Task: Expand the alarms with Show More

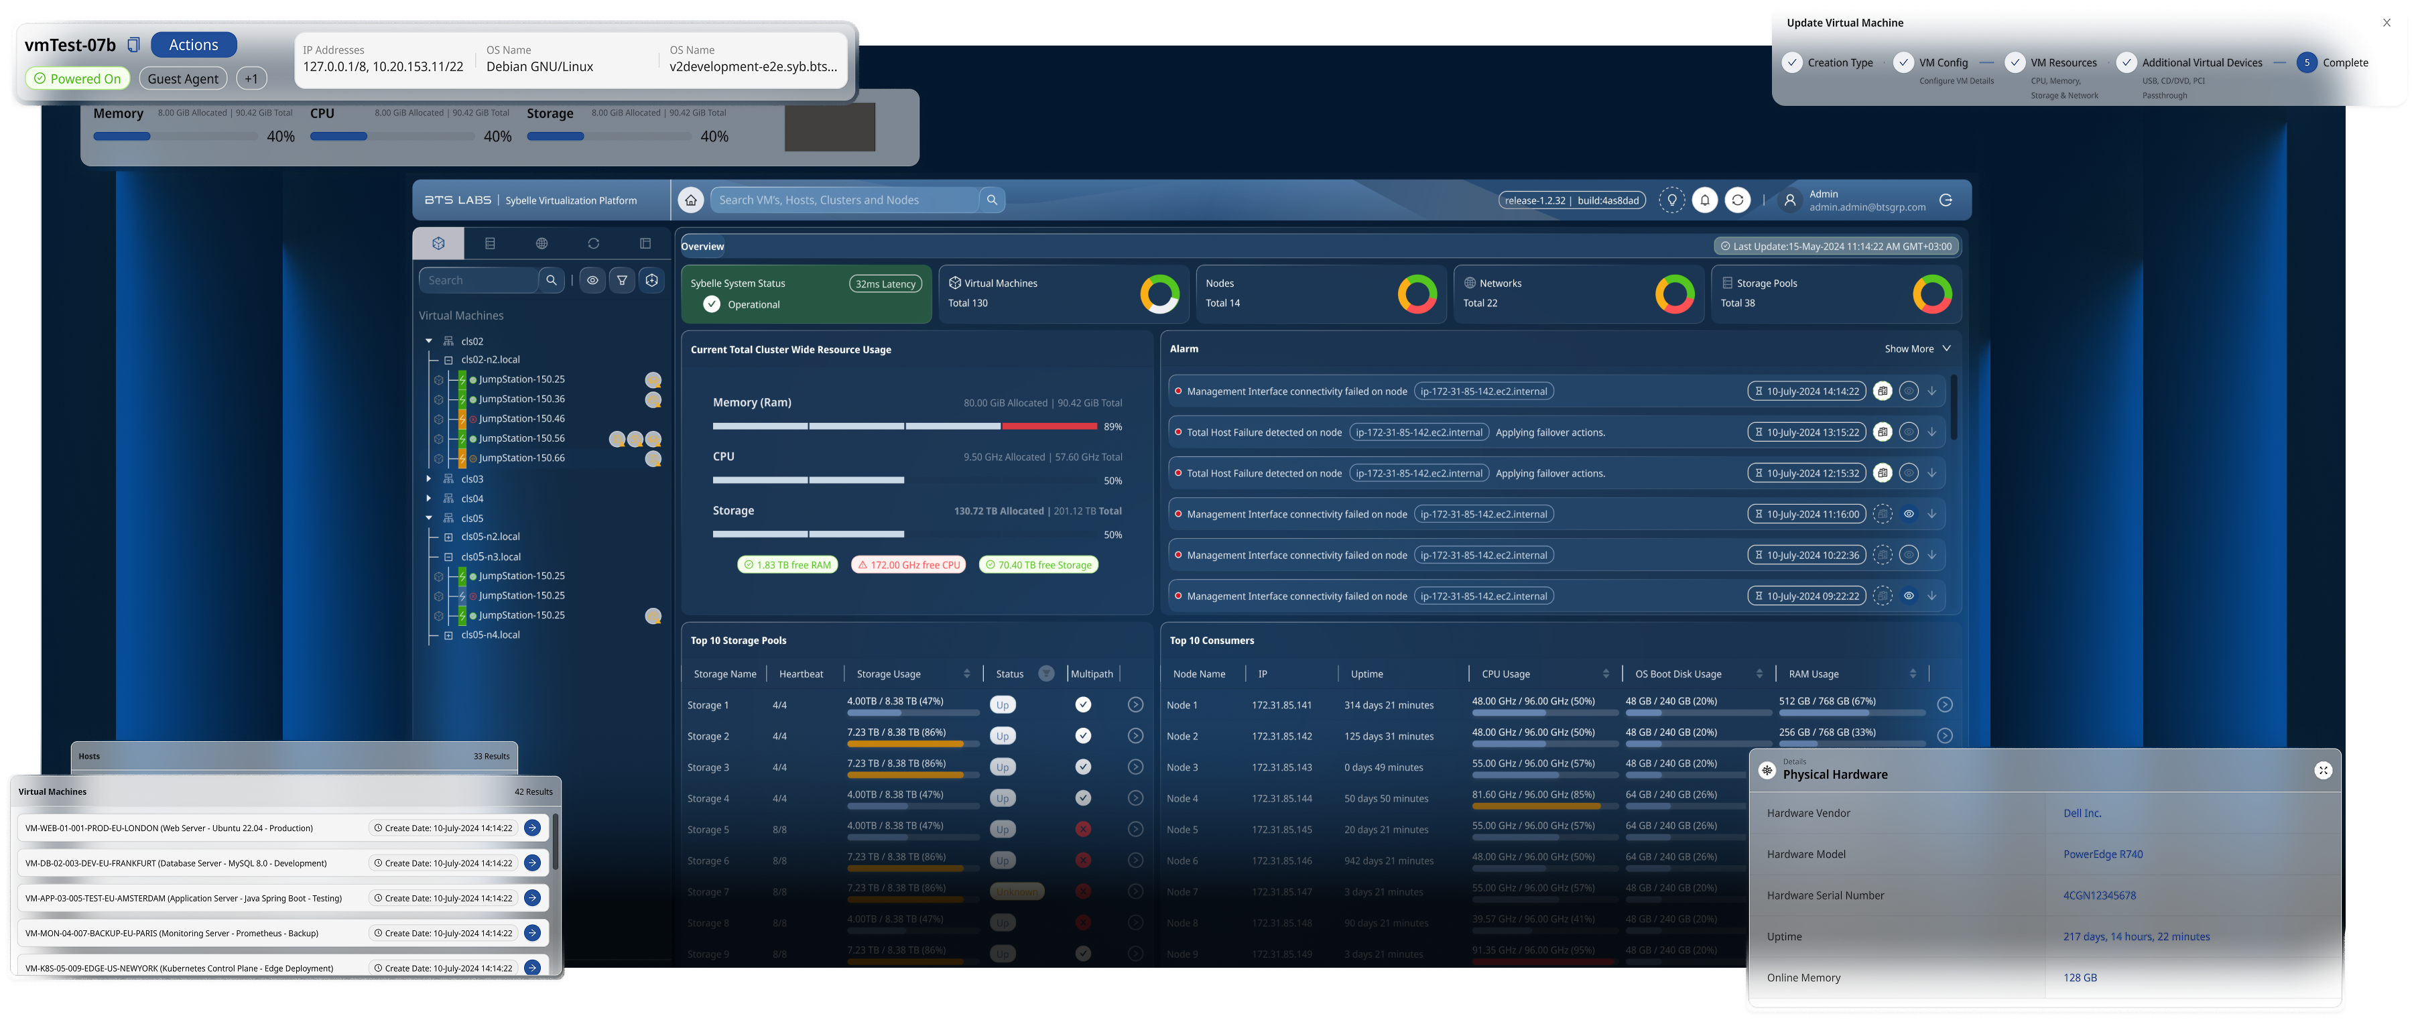Action: pyautogui.click(x=1917, y=348)
